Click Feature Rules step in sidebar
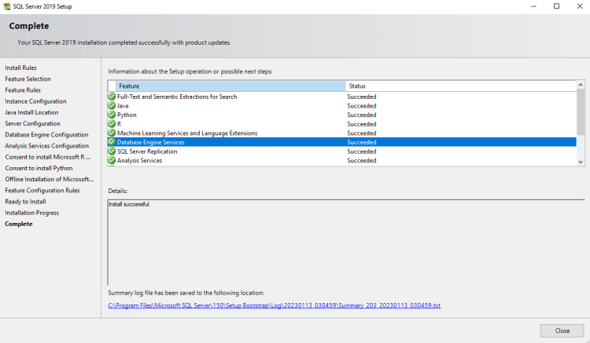This screenshot has height=343, width=590. 23,90
